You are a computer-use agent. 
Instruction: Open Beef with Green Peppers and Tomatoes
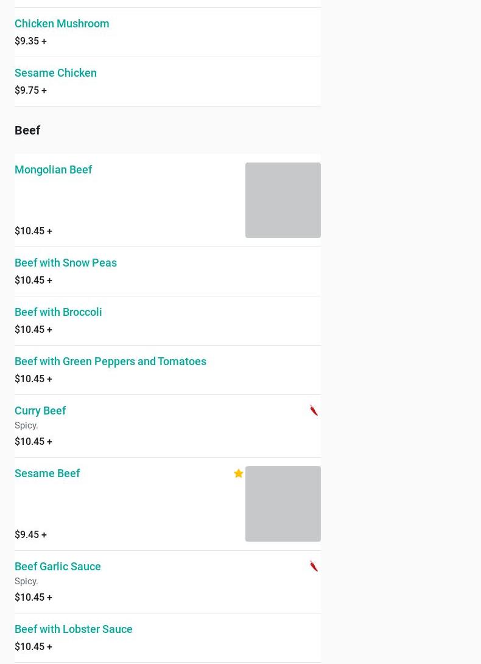click(110, 362)
